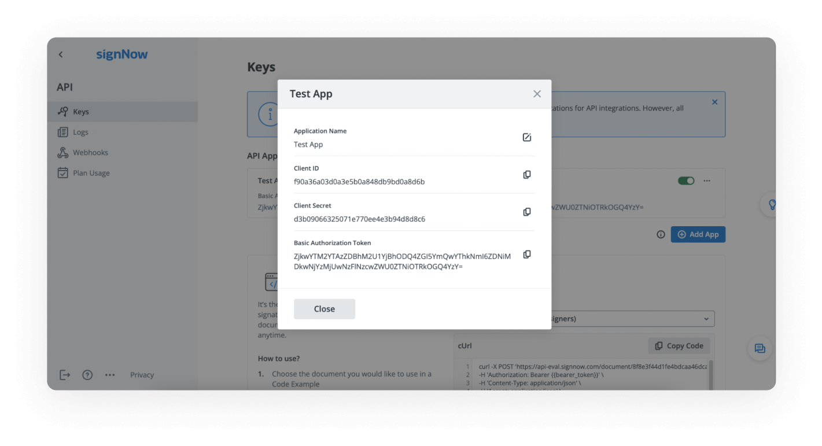Click the info icon beside Add App
Screen dimensions: 822x446
pyautogui.click(x=661, y=234)
